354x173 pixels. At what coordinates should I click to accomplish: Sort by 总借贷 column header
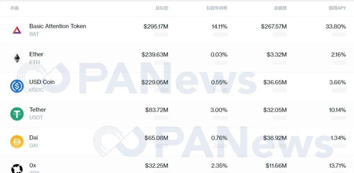pyautogui.click(x=280, y=8)
